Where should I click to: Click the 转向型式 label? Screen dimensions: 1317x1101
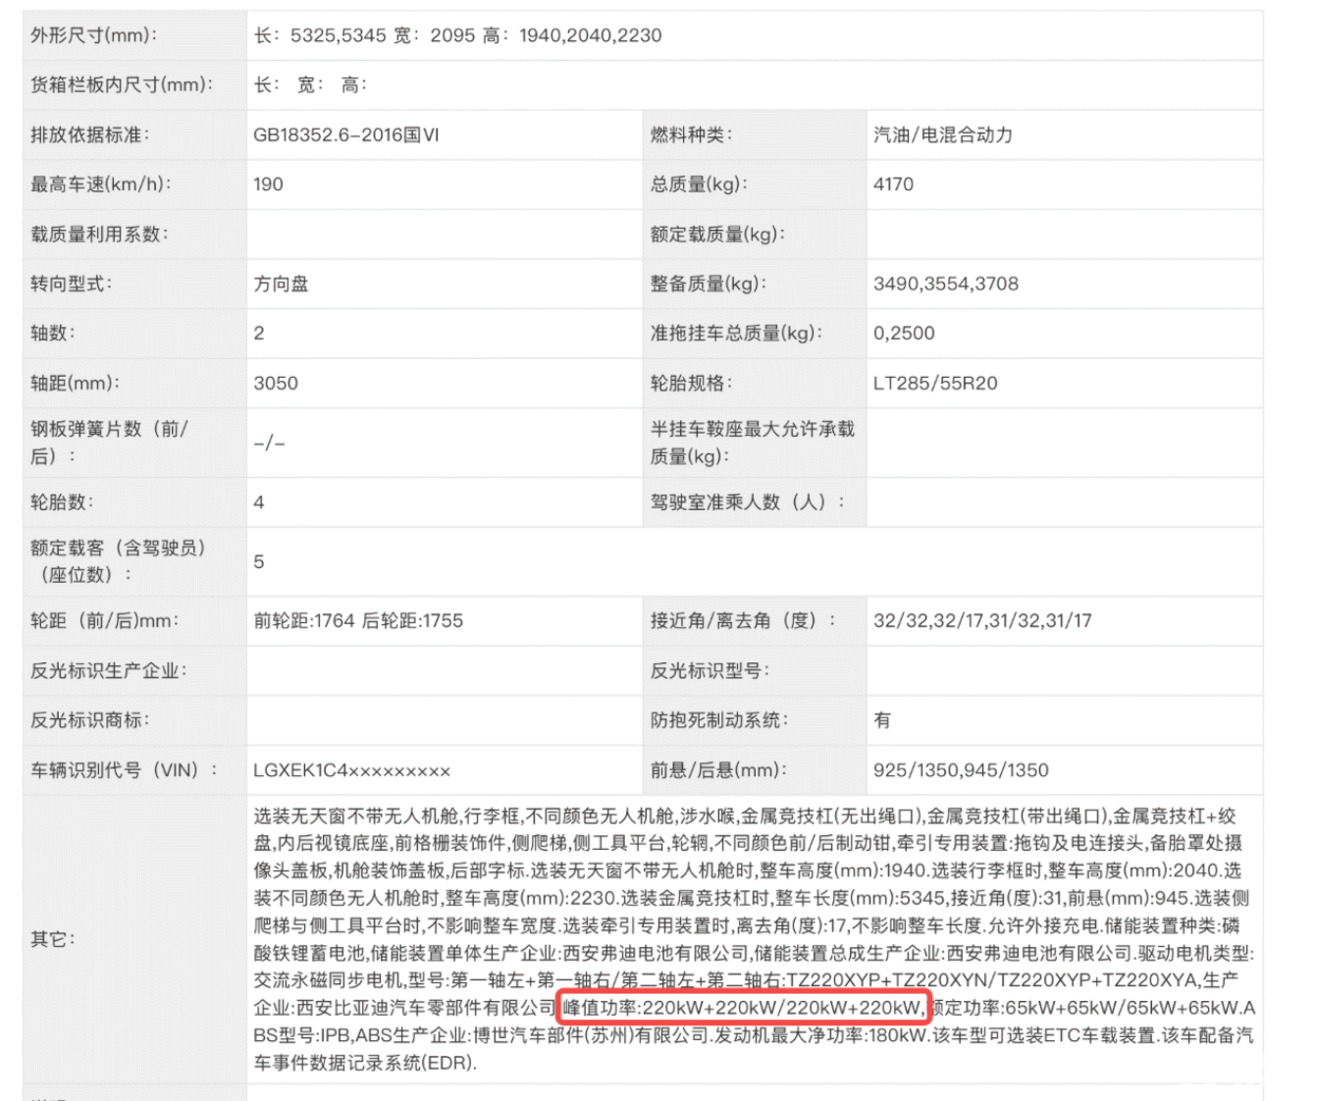[x=72, y=284]
